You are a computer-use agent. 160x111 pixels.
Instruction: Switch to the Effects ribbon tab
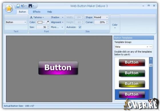[x=37, y=12]
